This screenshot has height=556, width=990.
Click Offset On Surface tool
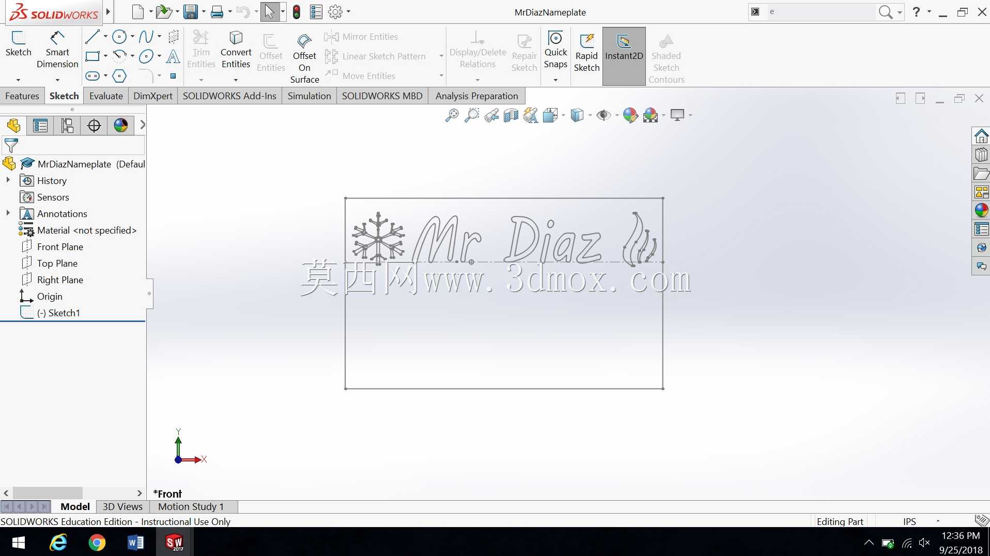(x=304, y=58)
